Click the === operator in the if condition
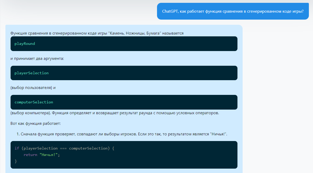This screenshot has height=173, width=313. pyautogui.click(x=63, y=148)
